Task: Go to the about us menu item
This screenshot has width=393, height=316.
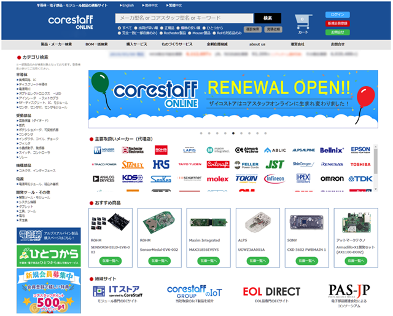Action: (257, 44)
